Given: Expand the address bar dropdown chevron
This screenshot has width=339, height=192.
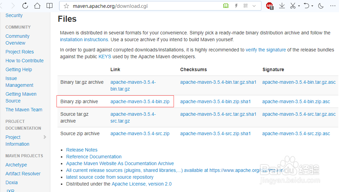Looking at the screenshot, I should tap(254, 6).
